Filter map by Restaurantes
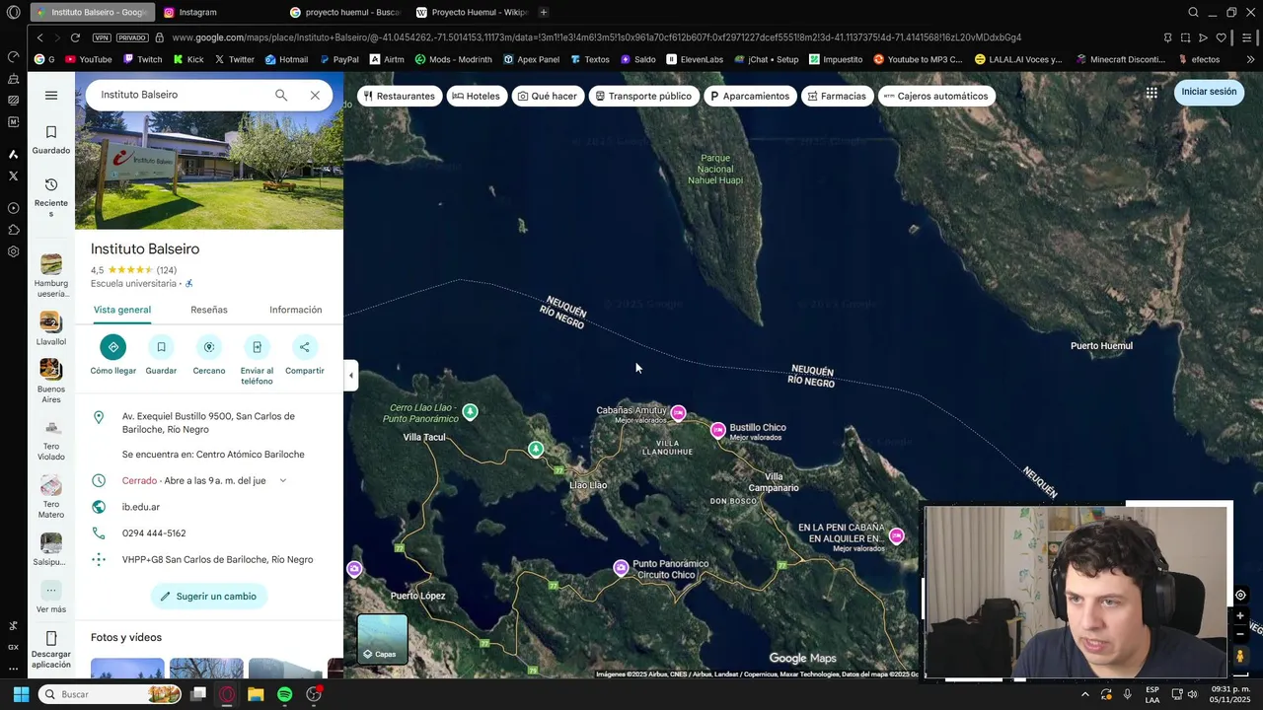 [400, 96]
